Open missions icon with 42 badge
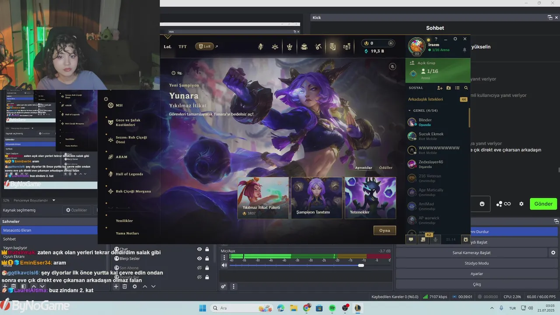The width and height of the screenshot is (560, 315). coord(423,239)
